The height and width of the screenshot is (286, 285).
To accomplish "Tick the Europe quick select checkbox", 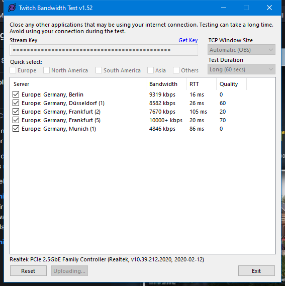I will tap(13, 70).
